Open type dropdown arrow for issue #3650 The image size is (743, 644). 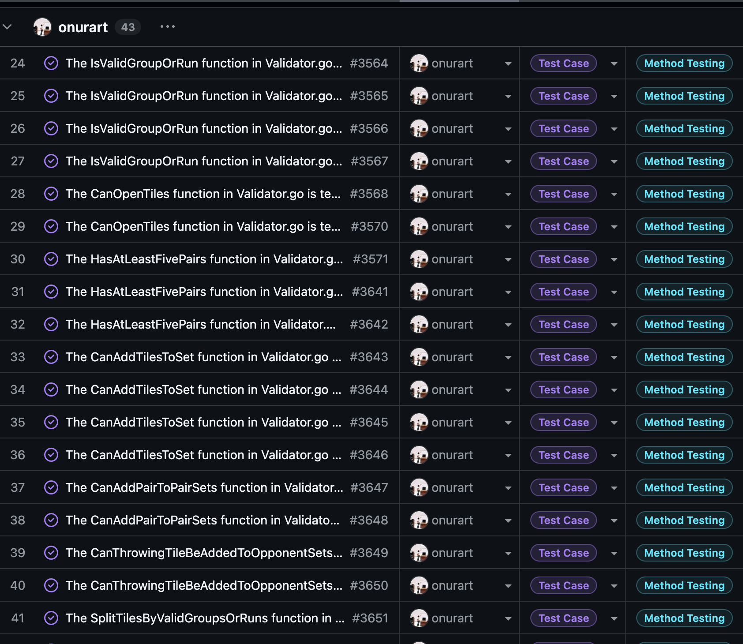coord(614,586)
